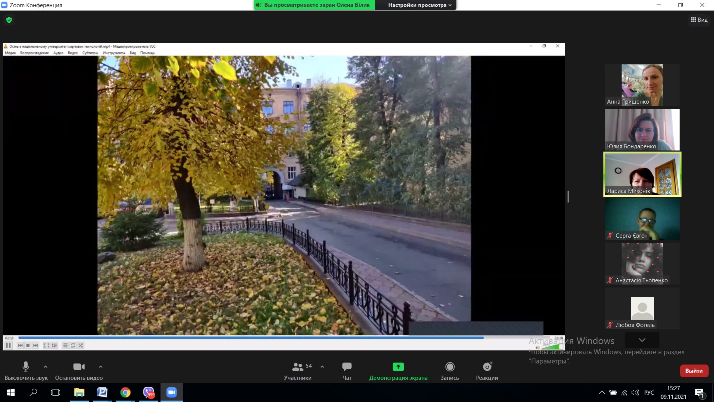Click the participant-panel divider handle
714x402 pixels.
tap(568, 197)
